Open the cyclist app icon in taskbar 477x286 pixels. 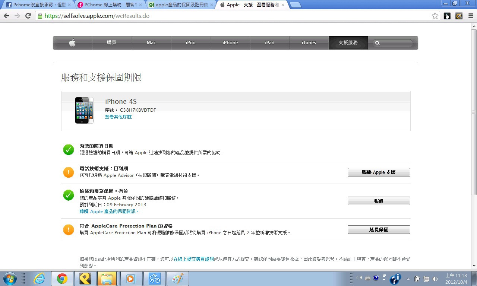point(155,278)
